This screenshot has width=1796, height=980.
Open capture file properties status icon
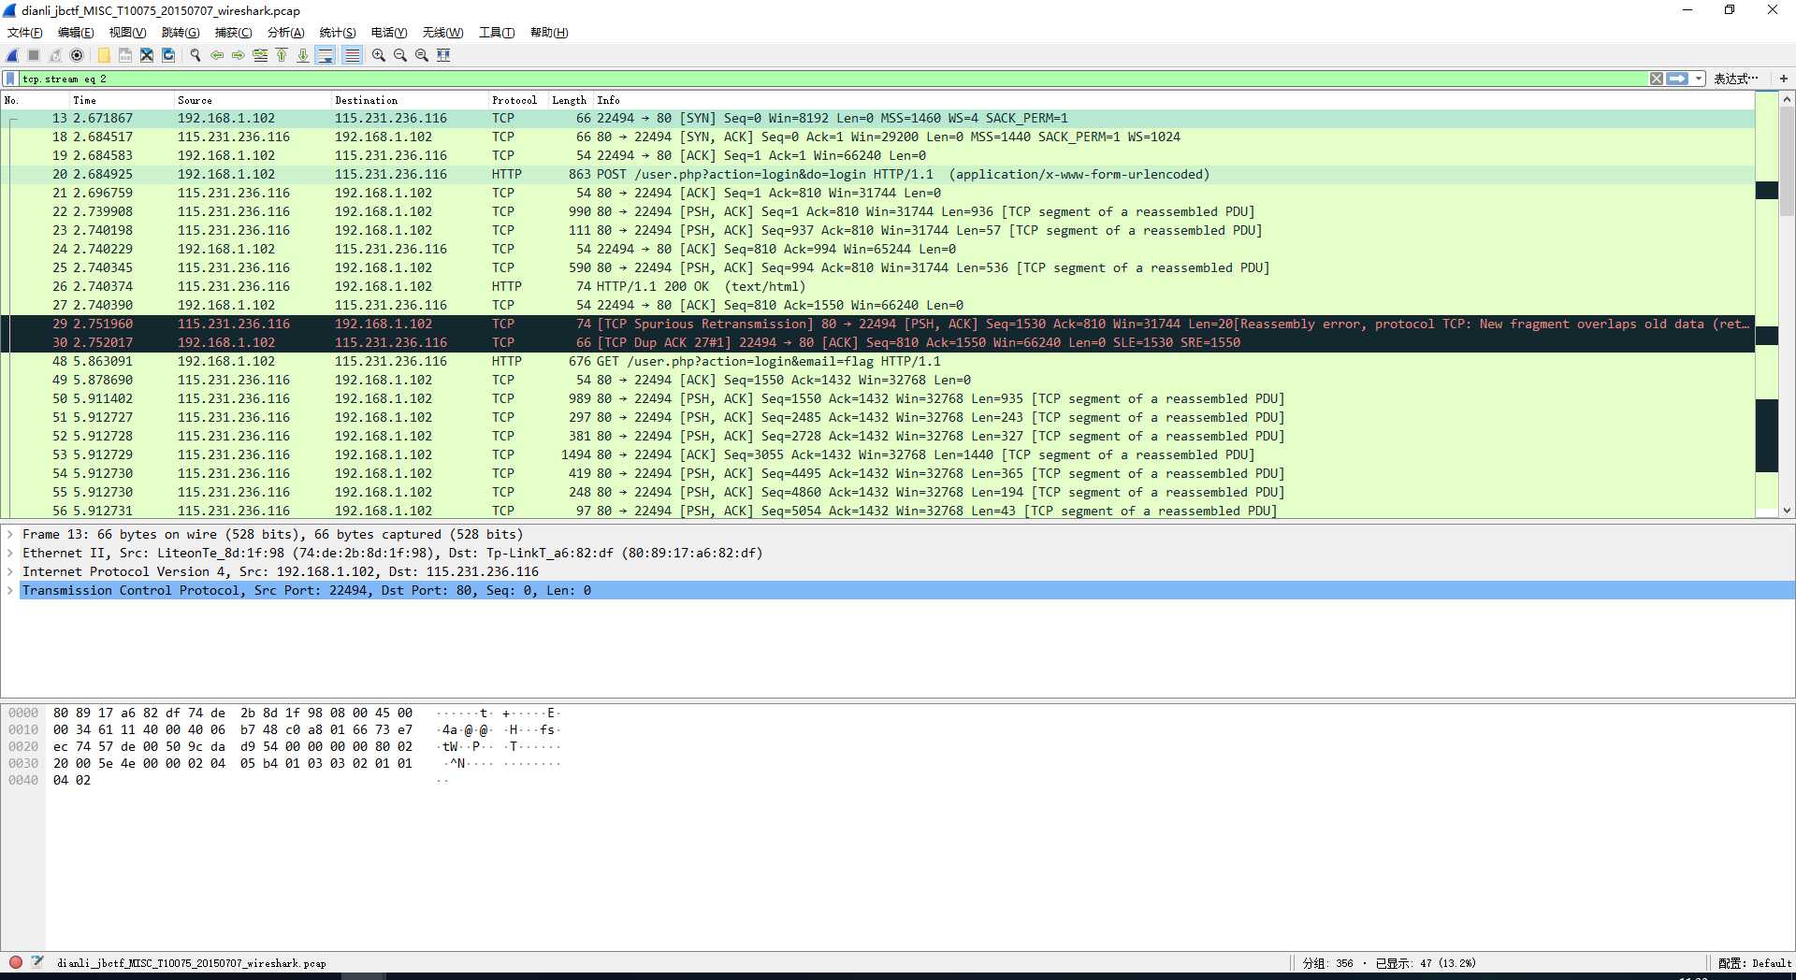(37, 962)
